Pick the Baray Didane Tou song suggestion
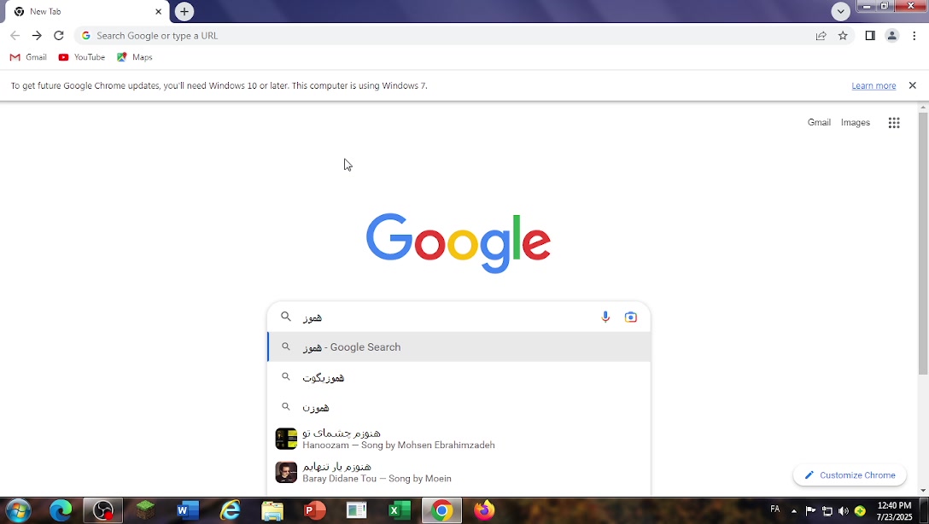929x524 pixels. (x=459, y=473)
